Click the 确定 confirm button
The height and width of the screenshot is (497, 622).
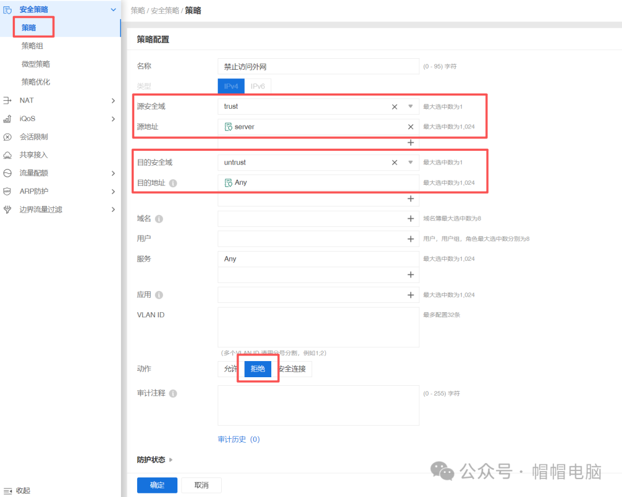[157, 485]
